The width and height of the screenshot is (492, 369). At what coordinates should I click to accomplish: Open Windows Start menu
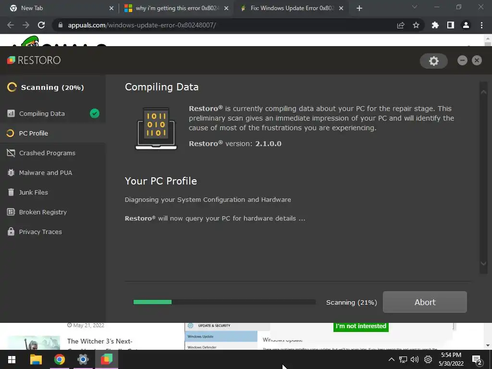coord(12,359)
